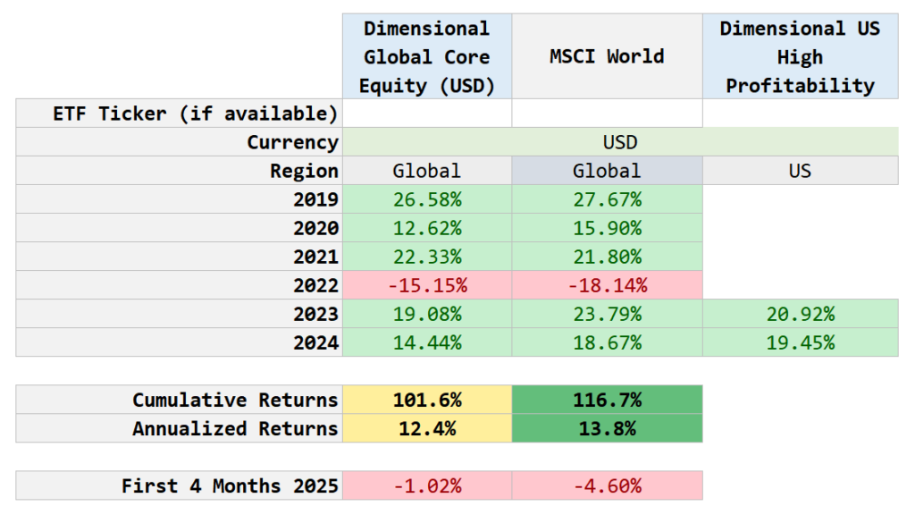Image resolution: width=915 pixels, height=523 pixels.
Task: Click the 2019 return value 26.58%
Action: tap(426, 199)
